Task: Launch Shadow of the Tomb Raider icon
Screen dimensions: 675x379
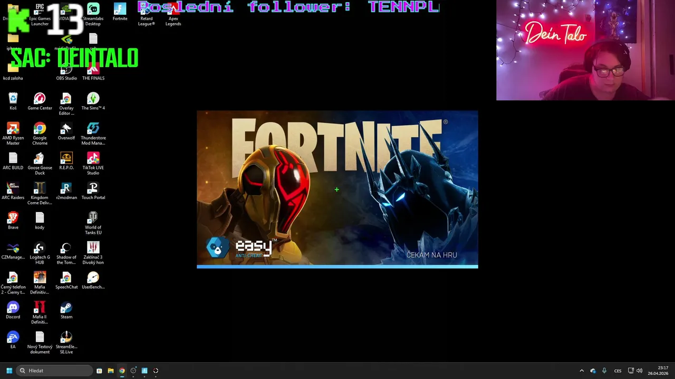Action: pos(66,254)
